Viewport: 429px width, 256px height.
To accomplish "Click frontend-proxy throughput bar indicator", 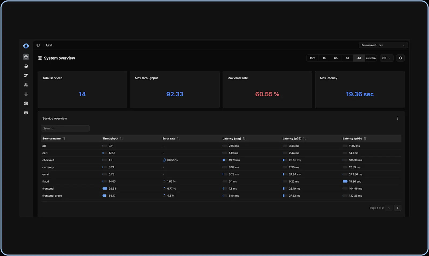I will point(105,196).
